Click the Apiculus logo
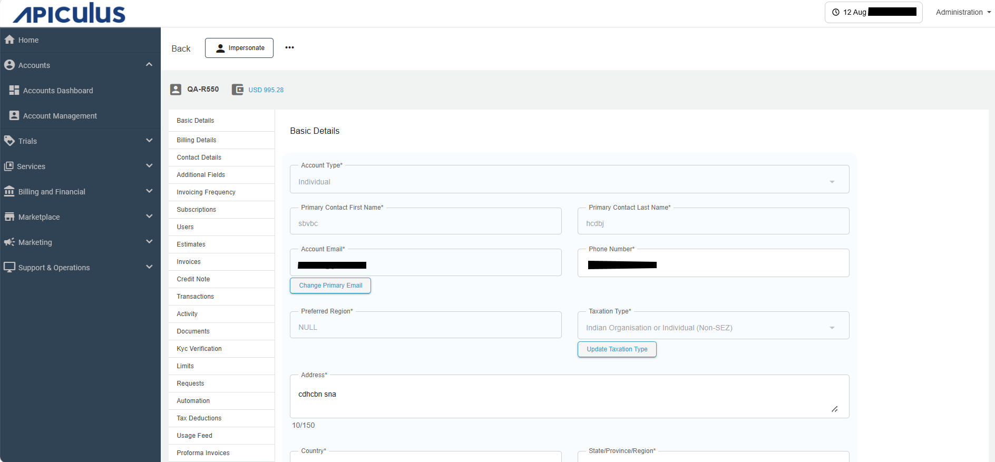 (x=69, y=13)
